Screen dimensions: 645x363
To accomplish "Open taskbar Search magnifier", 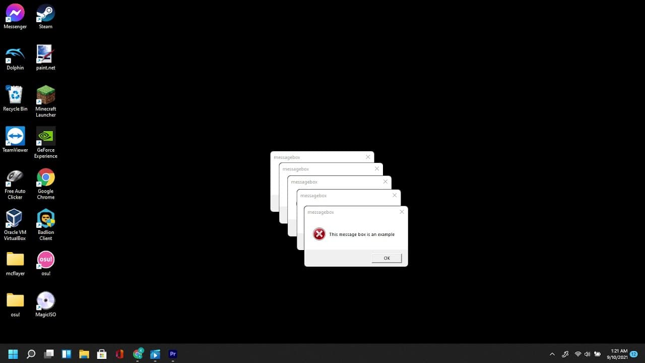I will click(x=31, y=354).
